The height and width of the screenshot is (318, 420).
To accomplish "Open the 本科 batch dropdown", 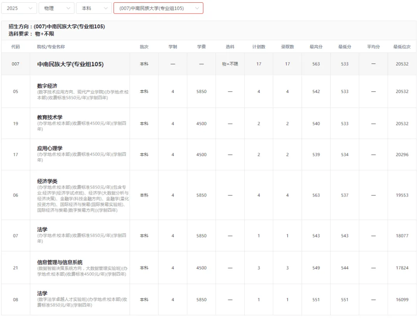I will coord(94,8).
